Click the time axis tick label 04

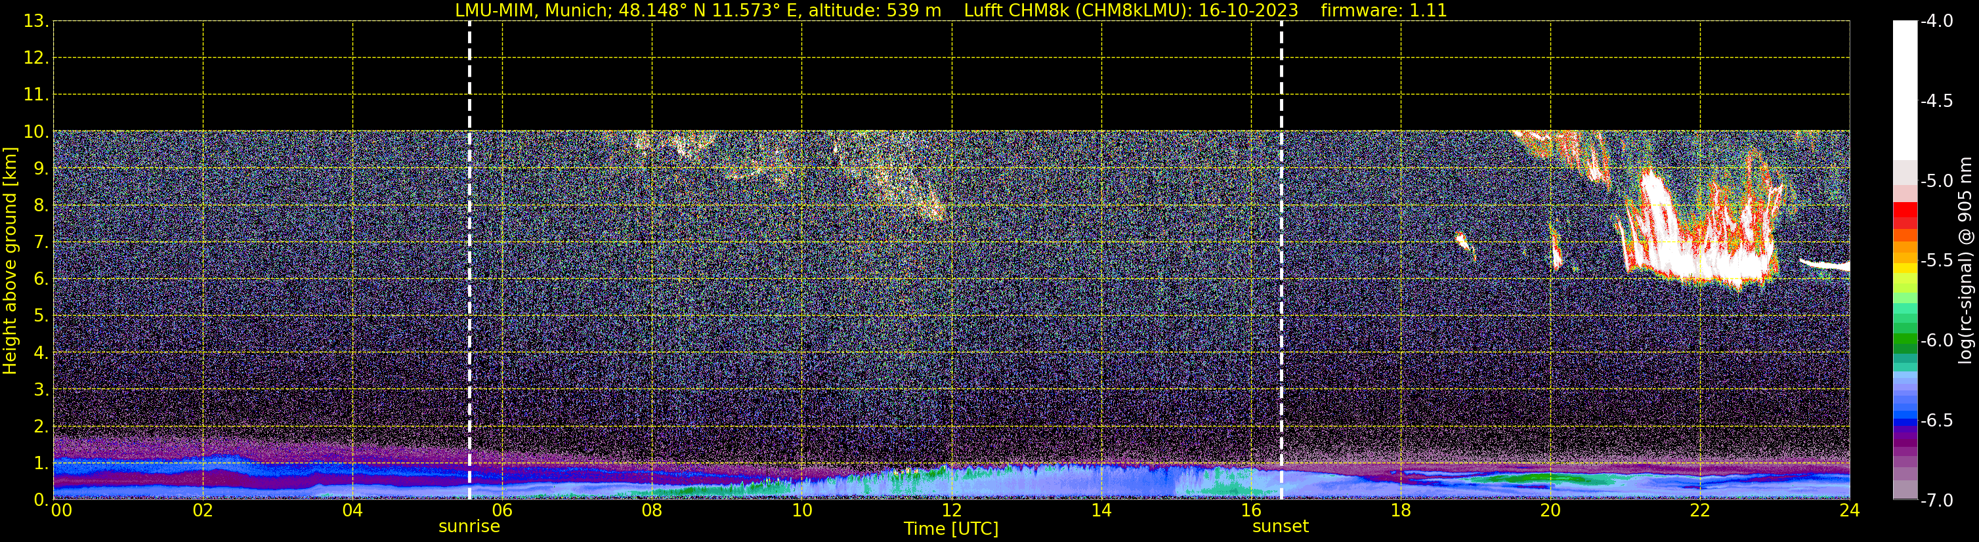[352, 511]
